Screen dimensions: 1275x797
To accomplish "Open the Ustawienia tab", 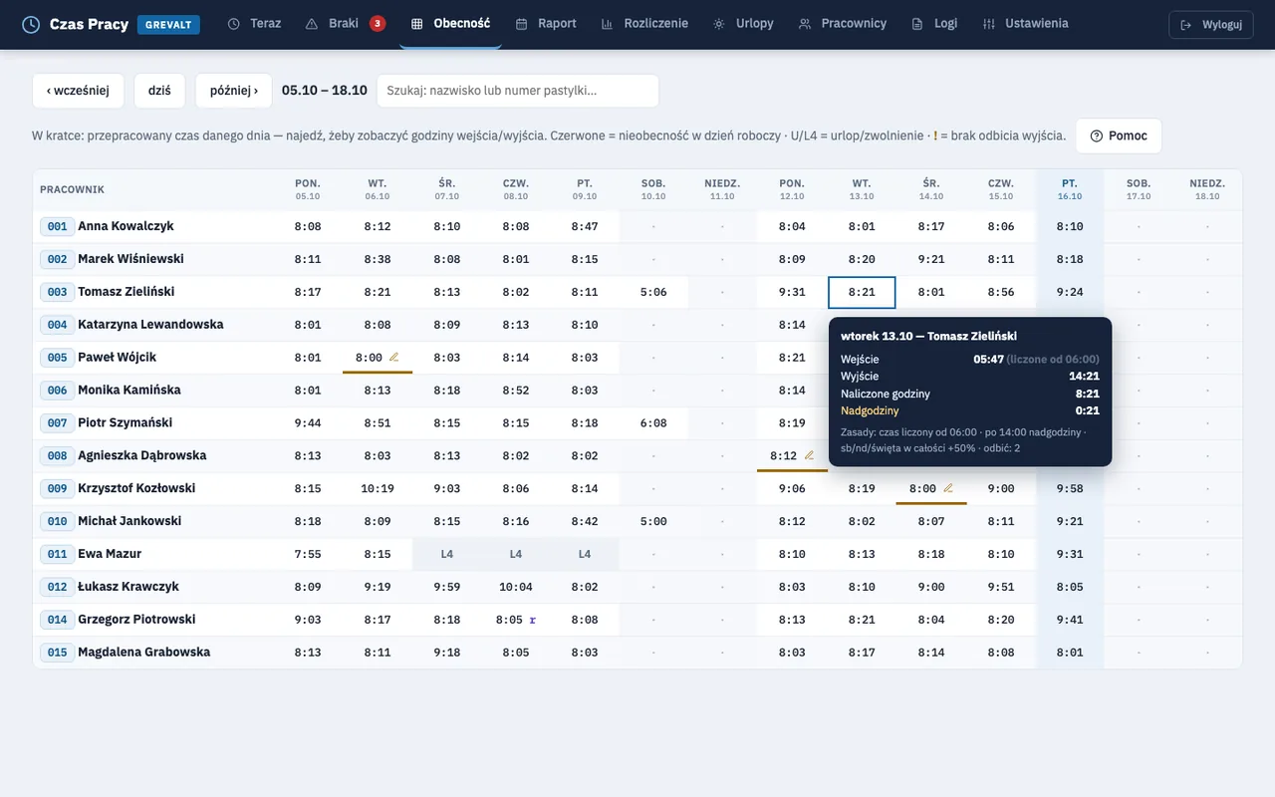I will tap(1025, 24).
